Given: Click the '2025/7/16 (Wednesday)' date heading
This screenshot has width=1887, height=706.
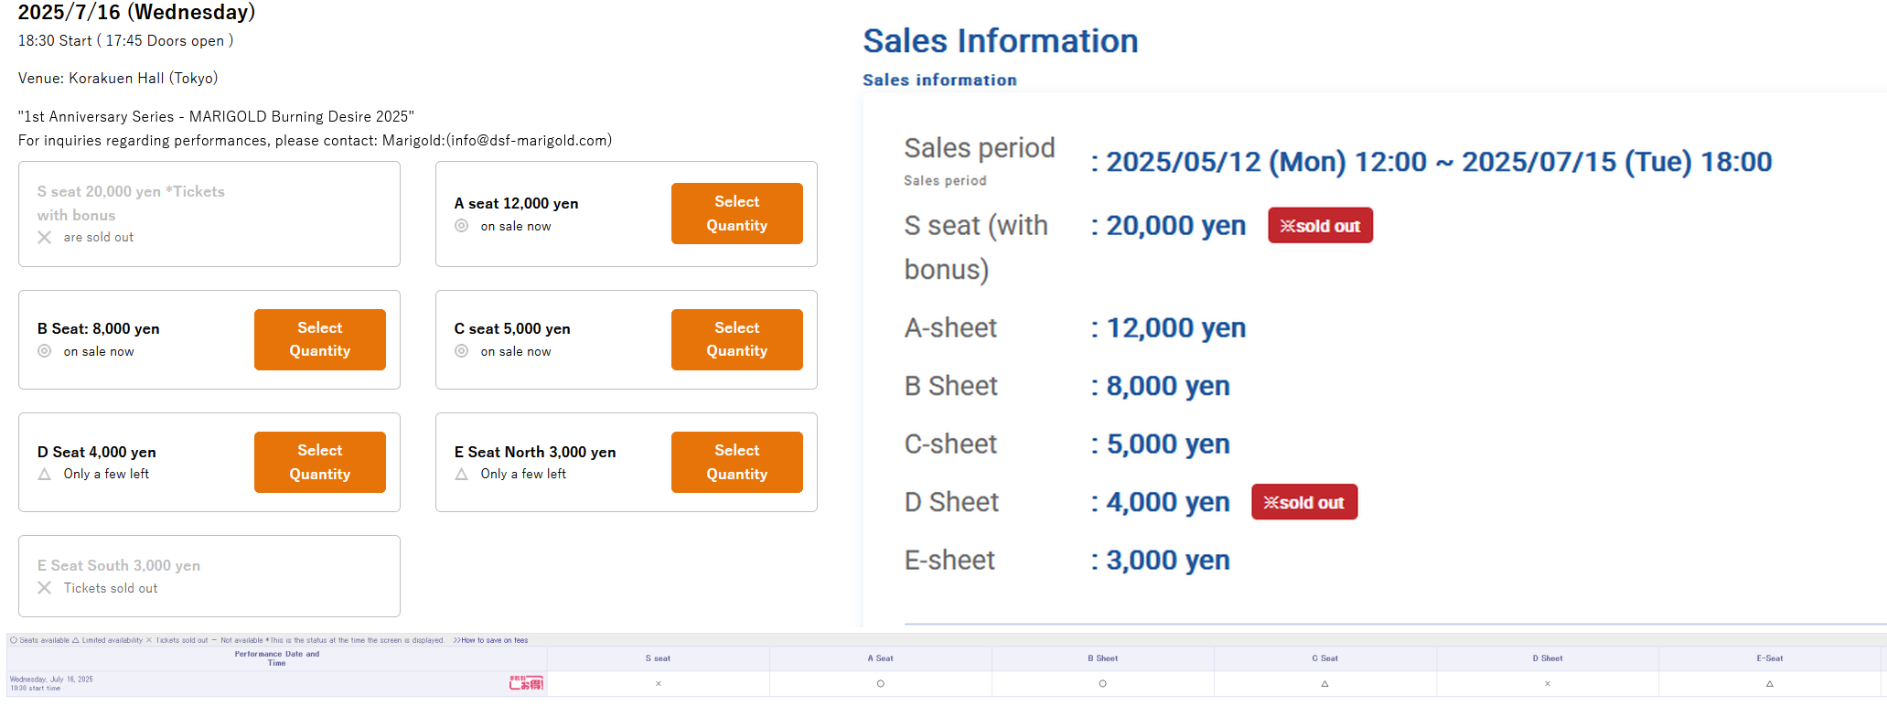Looking at the screenshot, I should [x=136, y=12].
